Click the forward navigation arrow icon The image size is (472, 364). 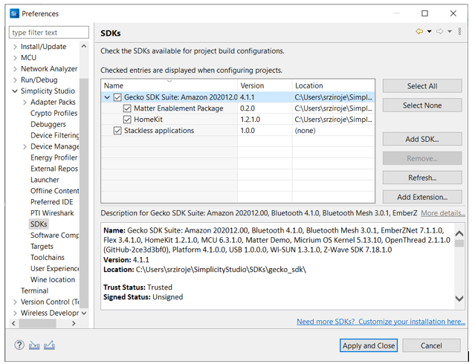pyautogui.click(x=439, y=31)
